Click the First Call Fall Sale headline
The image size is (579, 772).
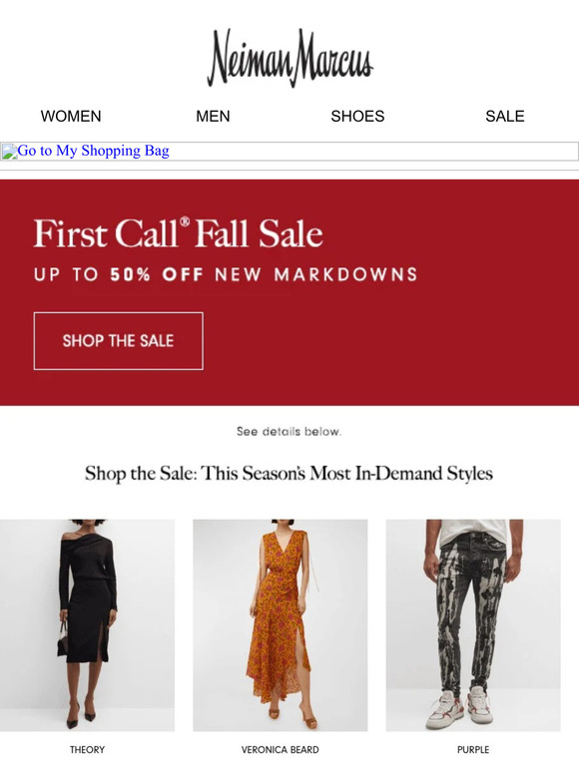[x=178, y=233]
